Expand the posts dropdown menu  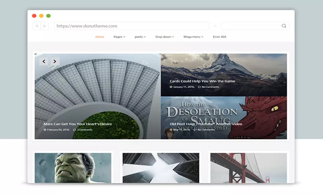[140, 37]
